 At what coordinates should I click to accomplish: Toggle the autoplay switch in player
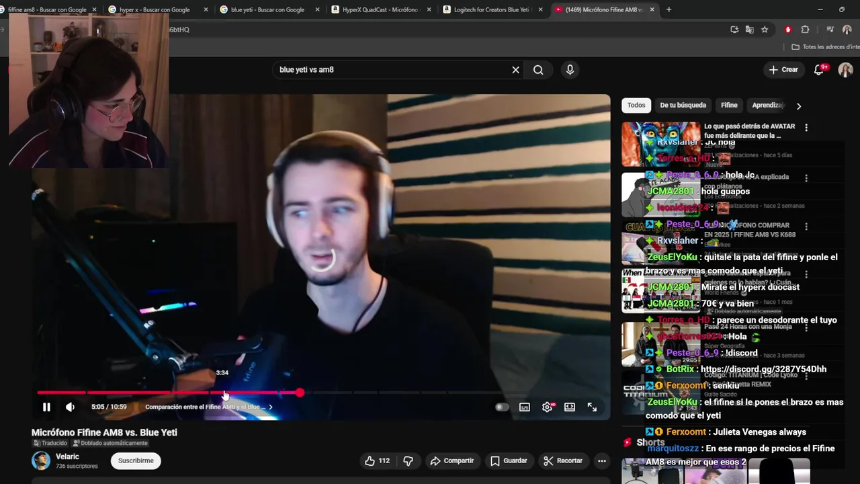click(501, 407)
